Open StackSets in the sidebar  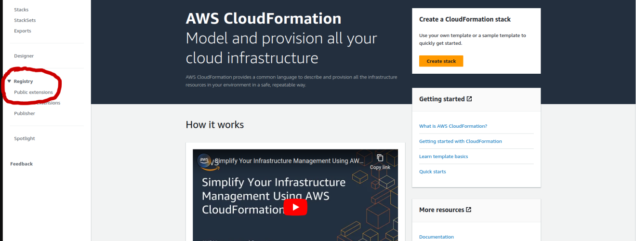coord(25,20)
